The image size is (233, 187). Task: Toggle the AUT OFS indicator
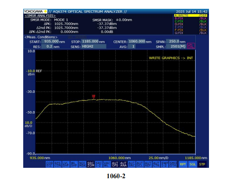click(115, 164)
